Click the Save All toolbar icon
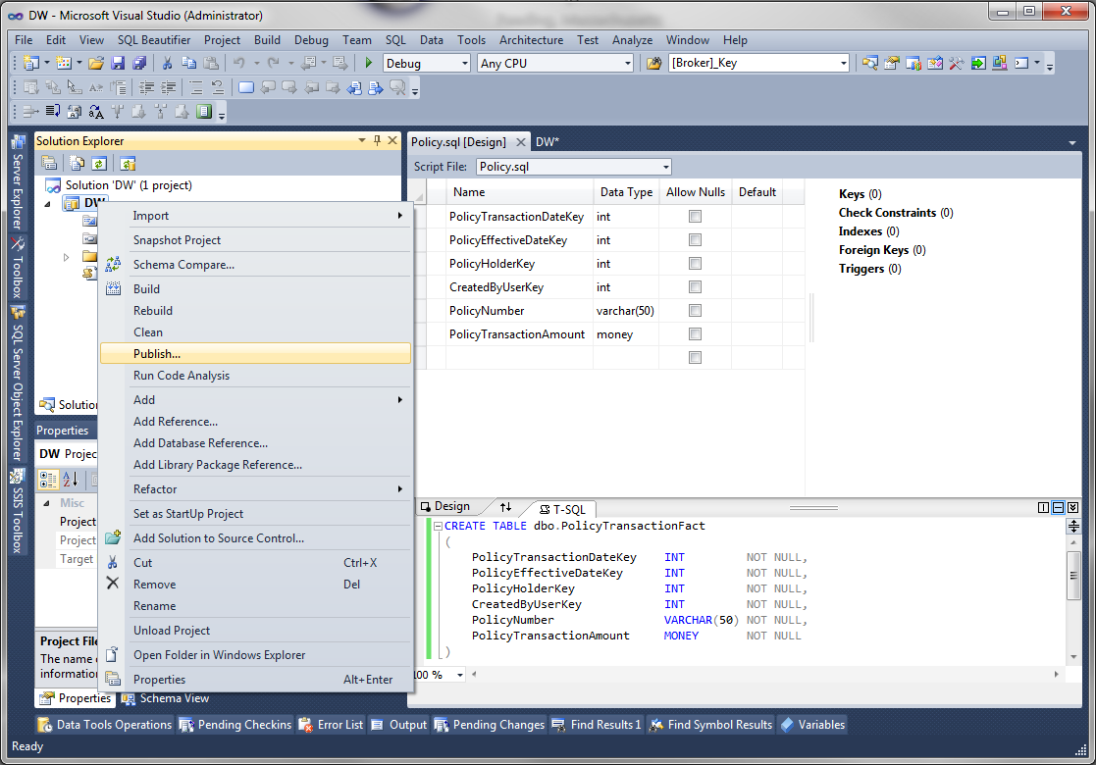This screenshot has width=1096, height=765. 138,61
